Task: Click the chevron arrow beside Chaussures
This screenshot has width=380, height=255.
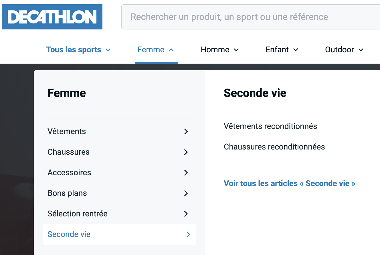Action: coord(186,152)
